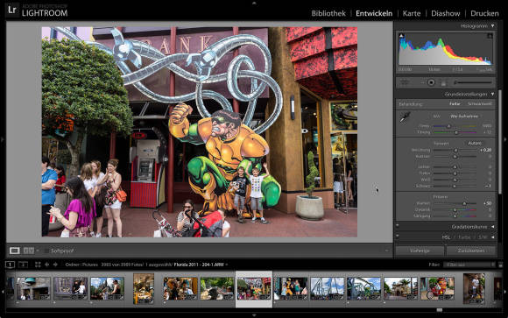Viewport: 508px width, 318px height.
Task: Select the Loupe view icon in toolbar
Action: tap(15, 251)
